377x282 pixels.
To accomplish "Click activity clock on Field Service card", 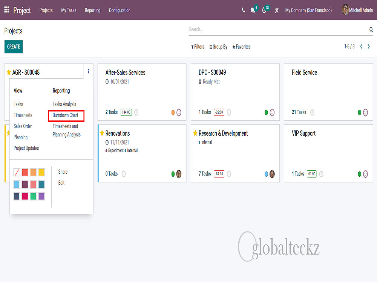I will pyautogui.click(x=312, y=112).
